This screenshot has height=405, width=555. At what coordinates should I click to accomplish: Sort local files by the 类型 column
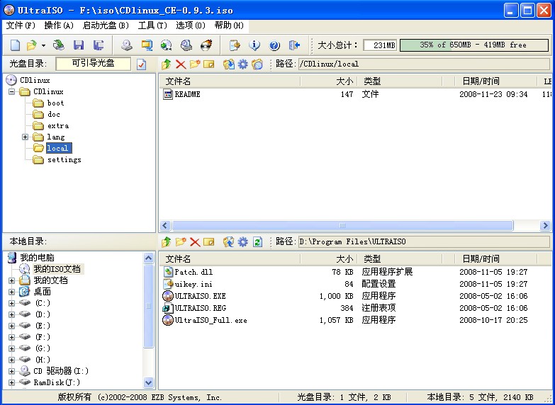(x=399, y=259)
